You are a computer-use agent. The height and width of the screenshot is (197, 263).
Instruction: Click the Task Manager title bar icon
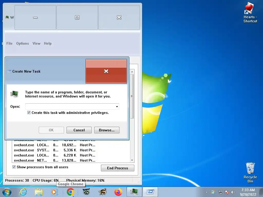coord(7,17)
